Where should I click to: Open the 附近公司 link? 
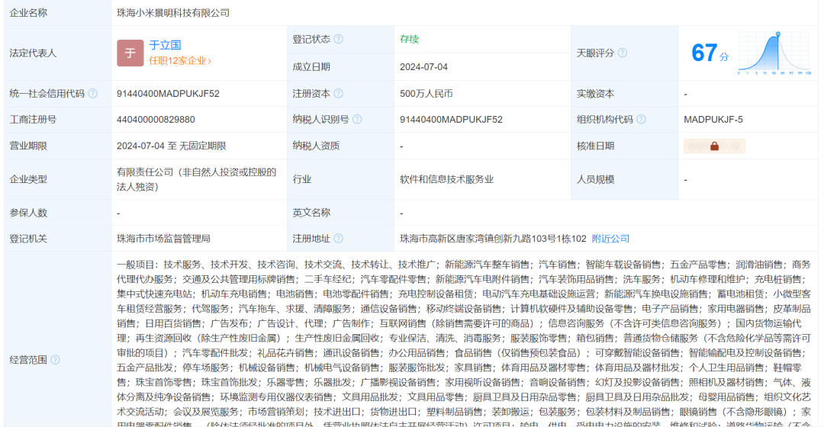(610, 239)
